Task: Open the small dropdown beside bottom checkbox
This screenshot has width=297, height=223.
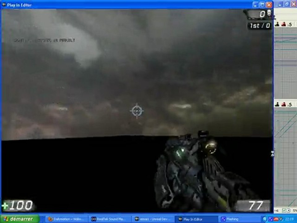Action: (x=288, y=211)
